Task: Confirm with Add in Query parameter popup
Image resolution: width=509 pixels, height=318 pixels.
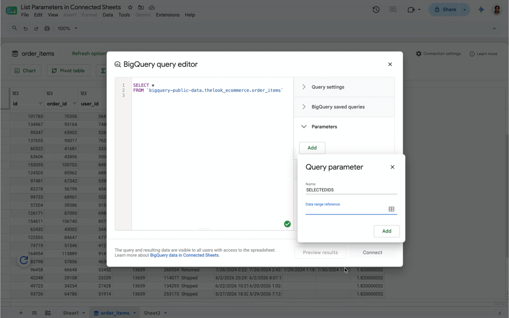Action: pyautogui.click(x=387, y=231)
